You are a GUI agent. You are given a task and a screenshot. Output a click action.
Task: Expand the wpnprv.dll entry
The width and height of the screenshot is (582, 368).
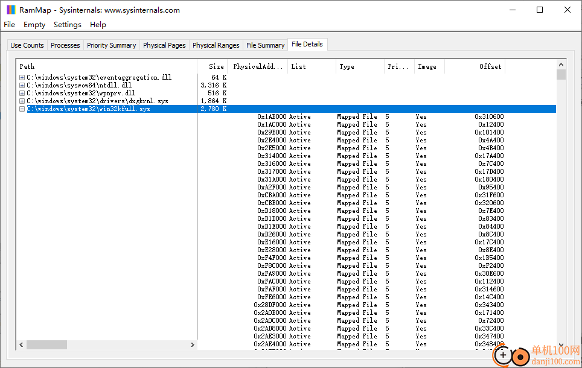pyautogui.click(x=22, y=93)
